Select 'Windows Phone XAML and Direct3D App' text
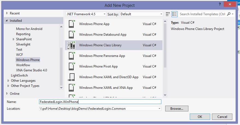 coord(109,77)
